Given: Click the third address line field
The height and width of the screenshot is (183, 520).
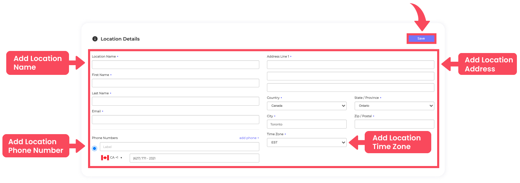Looking at the screenshot, I should coord(350,88).
